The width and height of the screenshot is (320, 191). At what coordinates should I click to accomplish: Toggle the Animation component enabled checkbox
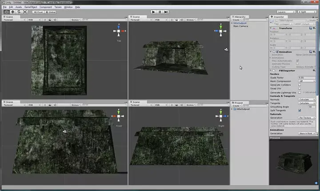[x=277, y=52]
